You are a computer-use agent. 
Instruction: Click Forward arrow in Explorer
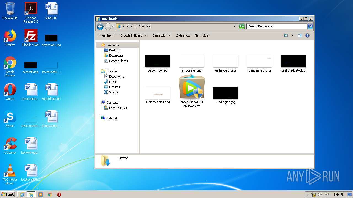click(108, 26)
